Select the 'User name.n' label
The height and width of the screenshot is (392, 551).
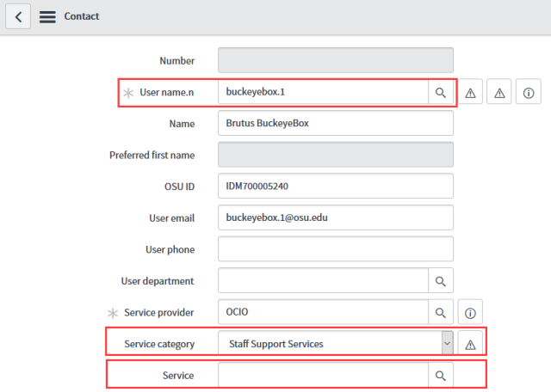pos(166,92)
